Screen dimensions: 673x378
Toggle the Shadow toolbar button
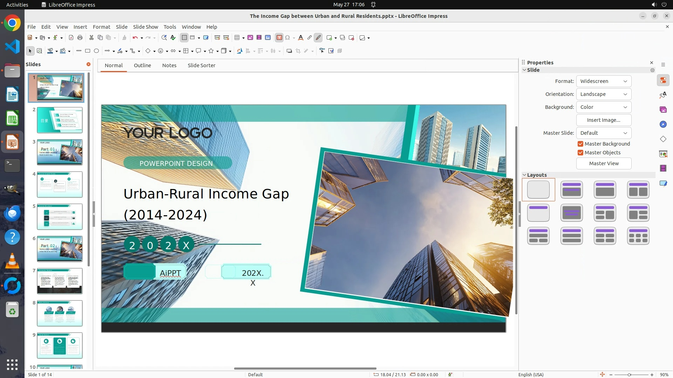click(x=289, y=51)
